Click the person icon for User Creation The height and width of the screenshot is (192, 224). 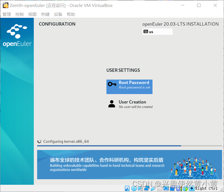pos(112,104)
